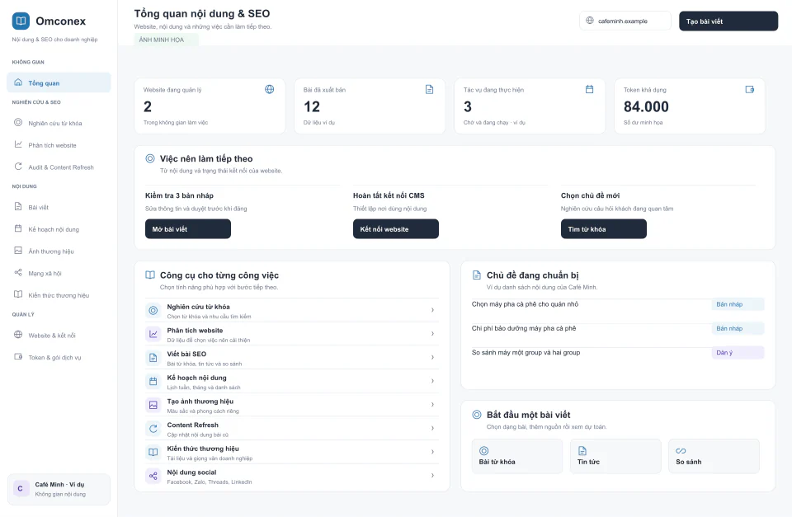Open the Café Minh - Ví dụ workspace switcher

pos(59,489)
